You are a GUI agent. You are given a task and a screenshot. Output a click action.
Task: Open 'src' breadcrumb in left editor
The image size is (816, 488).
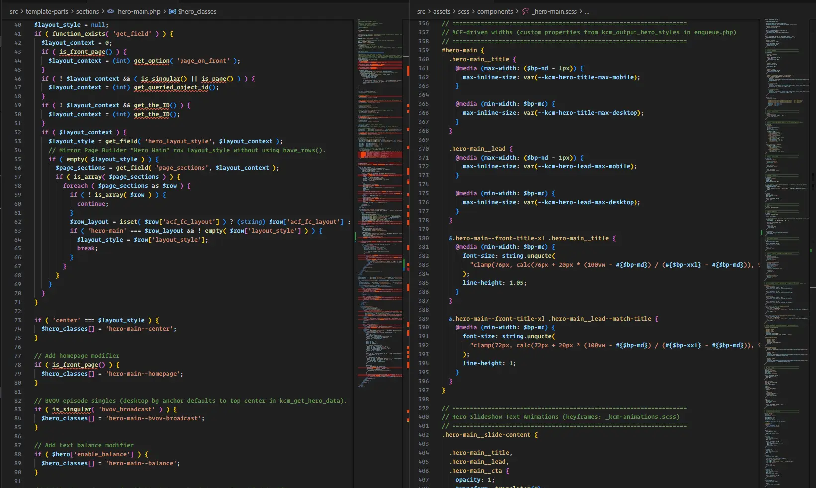tap(14, 11)
